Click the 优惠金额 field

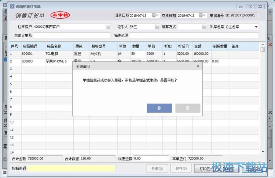point(151,158)
